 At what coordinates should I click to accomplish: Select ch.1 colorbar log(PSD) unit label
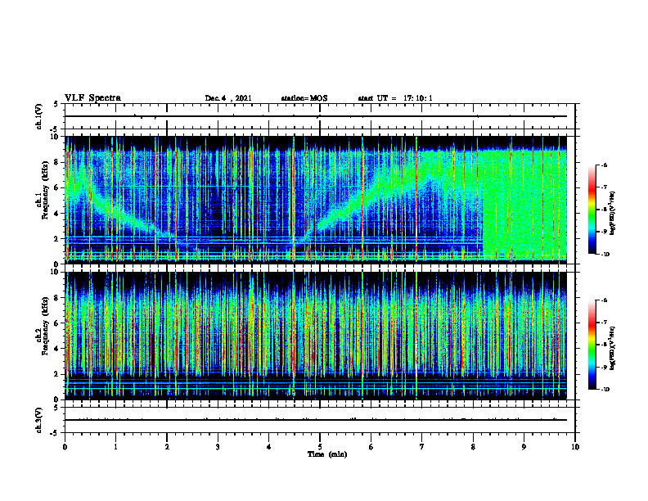point(613,213)
